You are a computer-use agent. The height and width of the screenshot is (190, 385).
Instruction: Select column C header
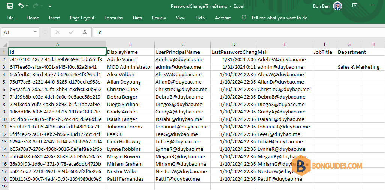coord(183,44)
